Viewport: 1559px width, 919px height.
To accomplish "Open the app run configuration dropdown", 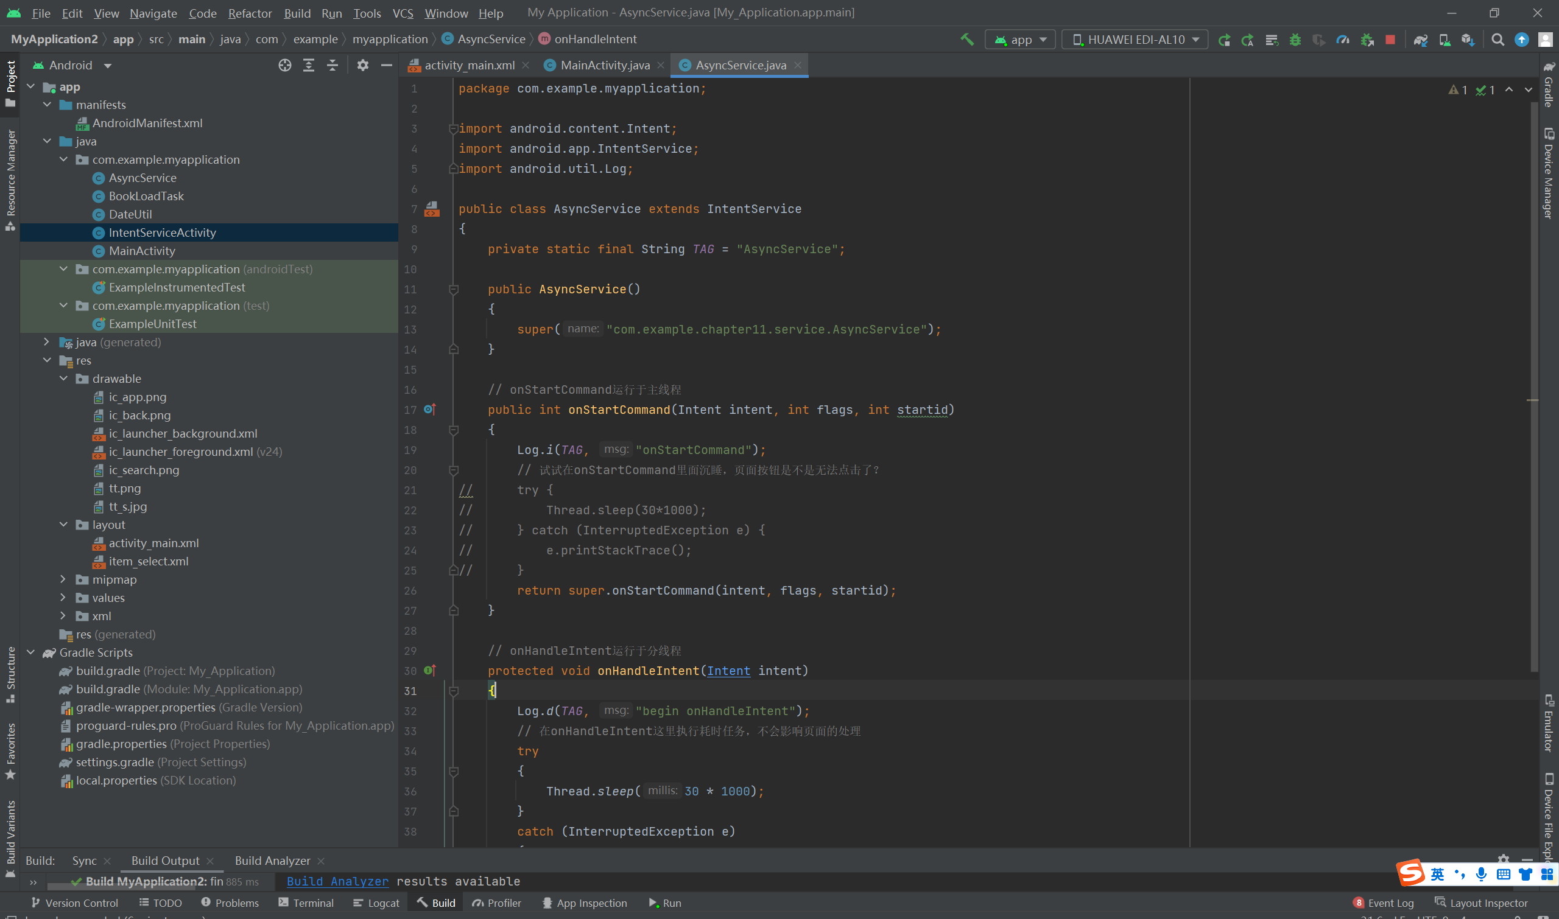I will coord(1021,40).
